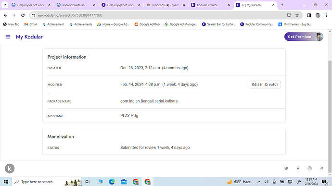
Task: Open the Mail app on taskbar
Action: coord(124,182)
